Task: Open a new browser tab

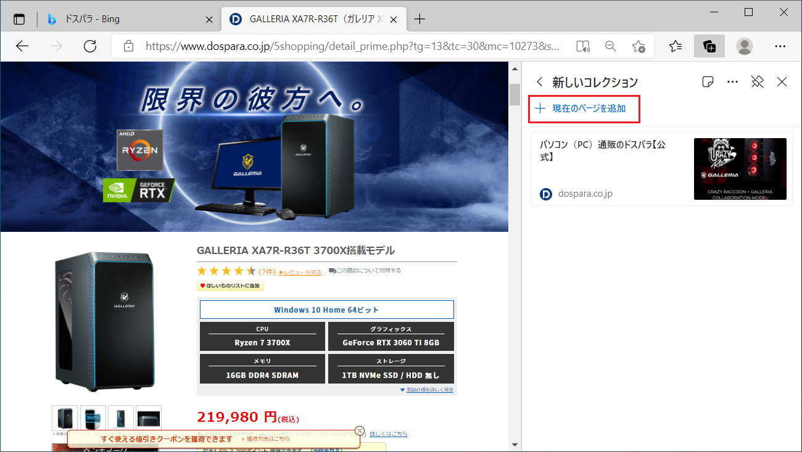Action: [x=420, y=19]
